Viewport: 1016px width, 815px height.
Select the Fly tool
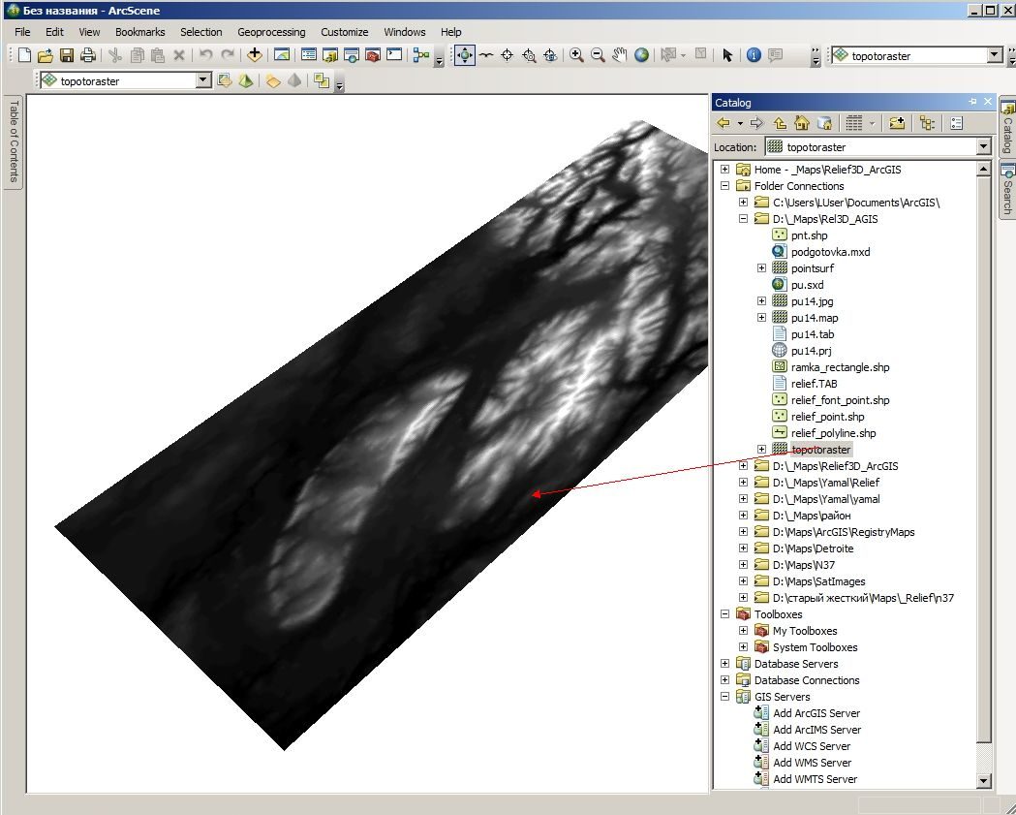[486, 55]
